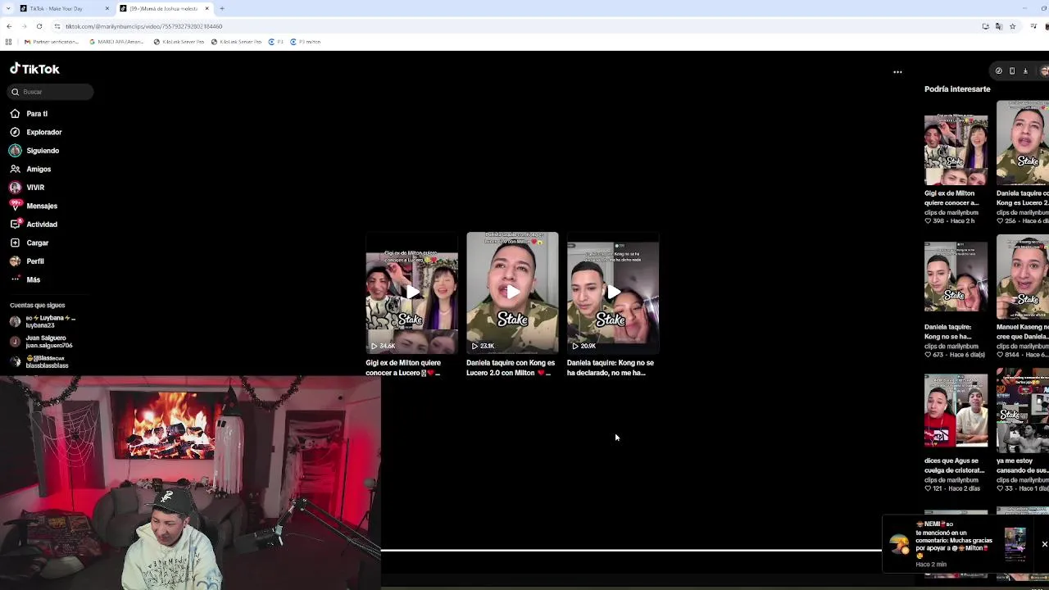1049x590 pixels.
Task: Bookmark this page with the star icon
Action: pyautogui.click(x=1012, y=26)
